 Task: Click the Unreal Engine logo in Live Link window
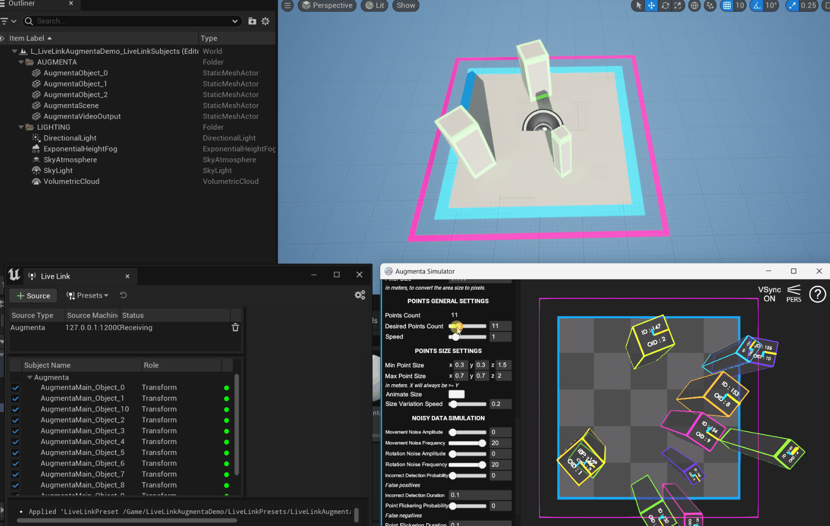pyautogui.click(x=14, y=275)
